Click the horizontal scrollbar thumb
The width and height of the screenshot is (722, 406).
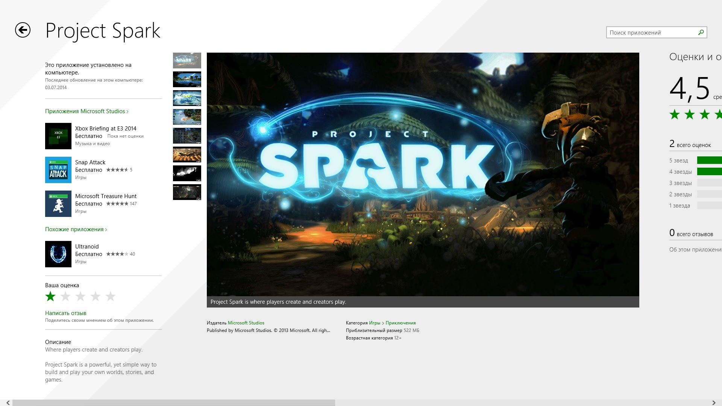coord(173,403)
